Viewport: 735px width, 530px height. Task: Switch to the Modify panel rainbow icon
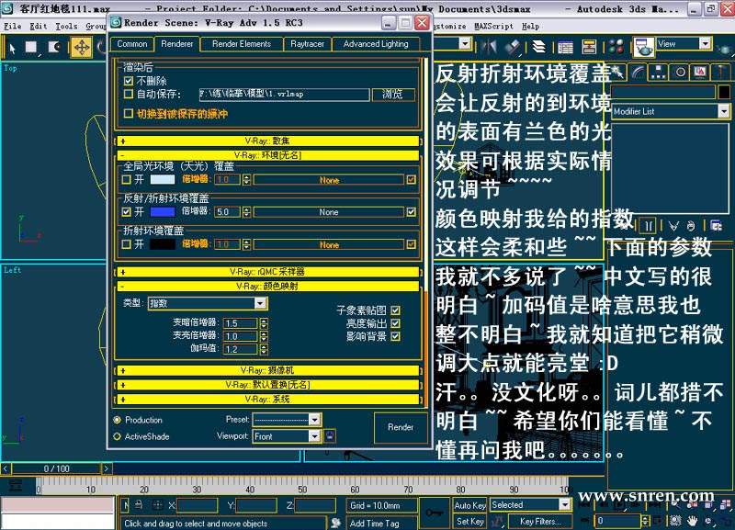point(638,72)
